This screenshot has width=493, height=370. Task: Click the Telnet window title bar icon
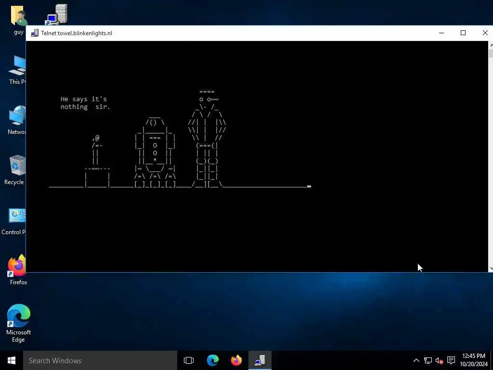(35, 33)
